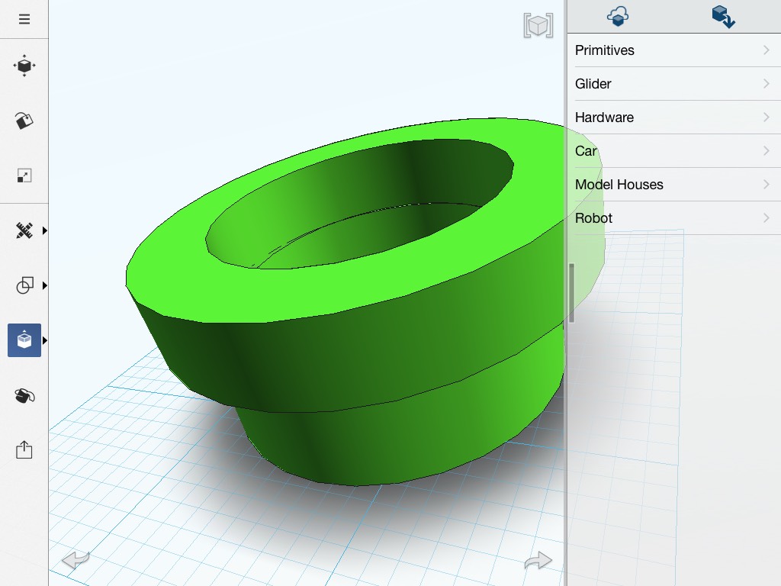781x586 pixels.
Task: Select the Smart Rotate tool icon
Action: pyautogui.click(x=24, y=121)
